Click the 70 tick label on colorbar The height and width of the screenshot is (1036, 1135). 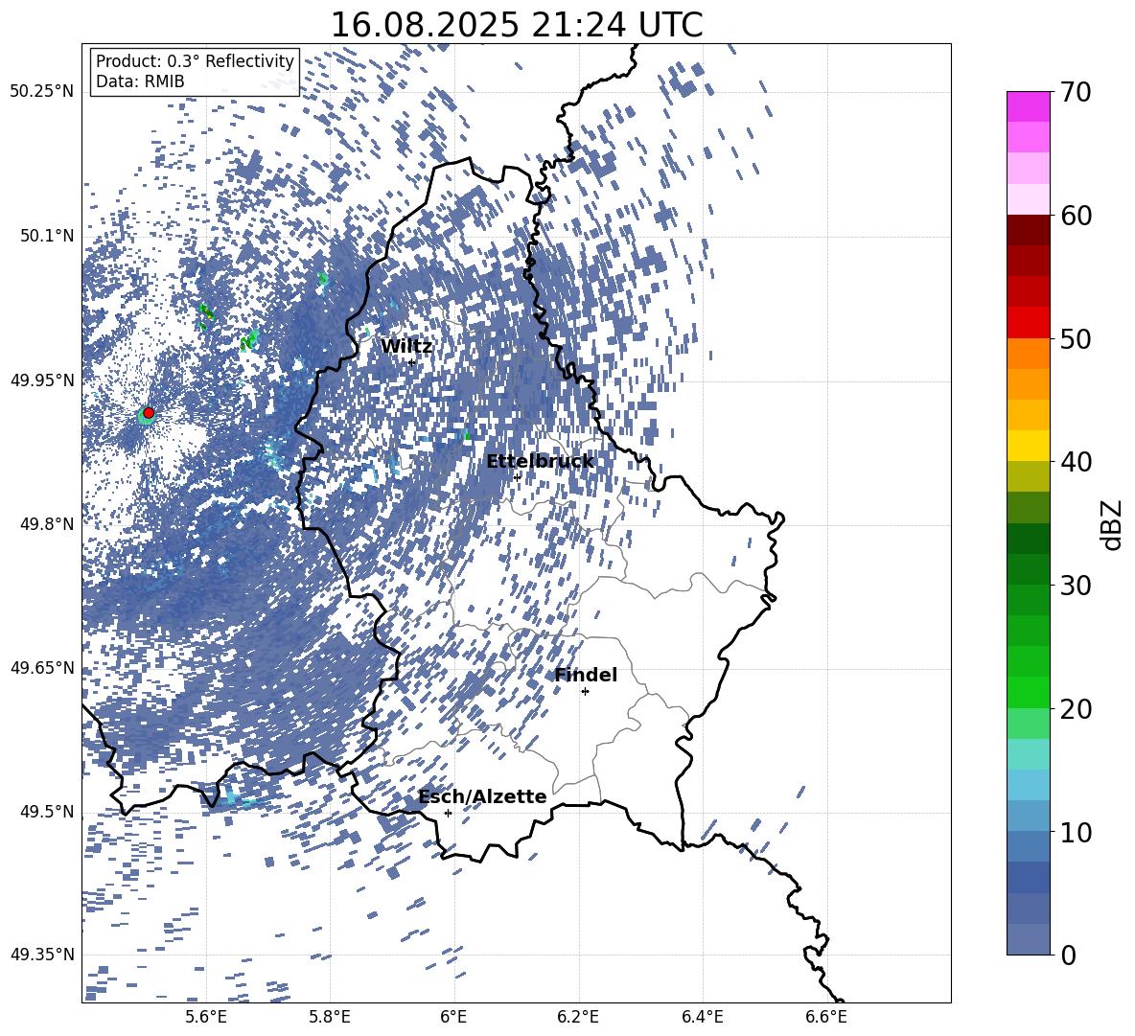pyautogui.click(x=1077, y=92)
